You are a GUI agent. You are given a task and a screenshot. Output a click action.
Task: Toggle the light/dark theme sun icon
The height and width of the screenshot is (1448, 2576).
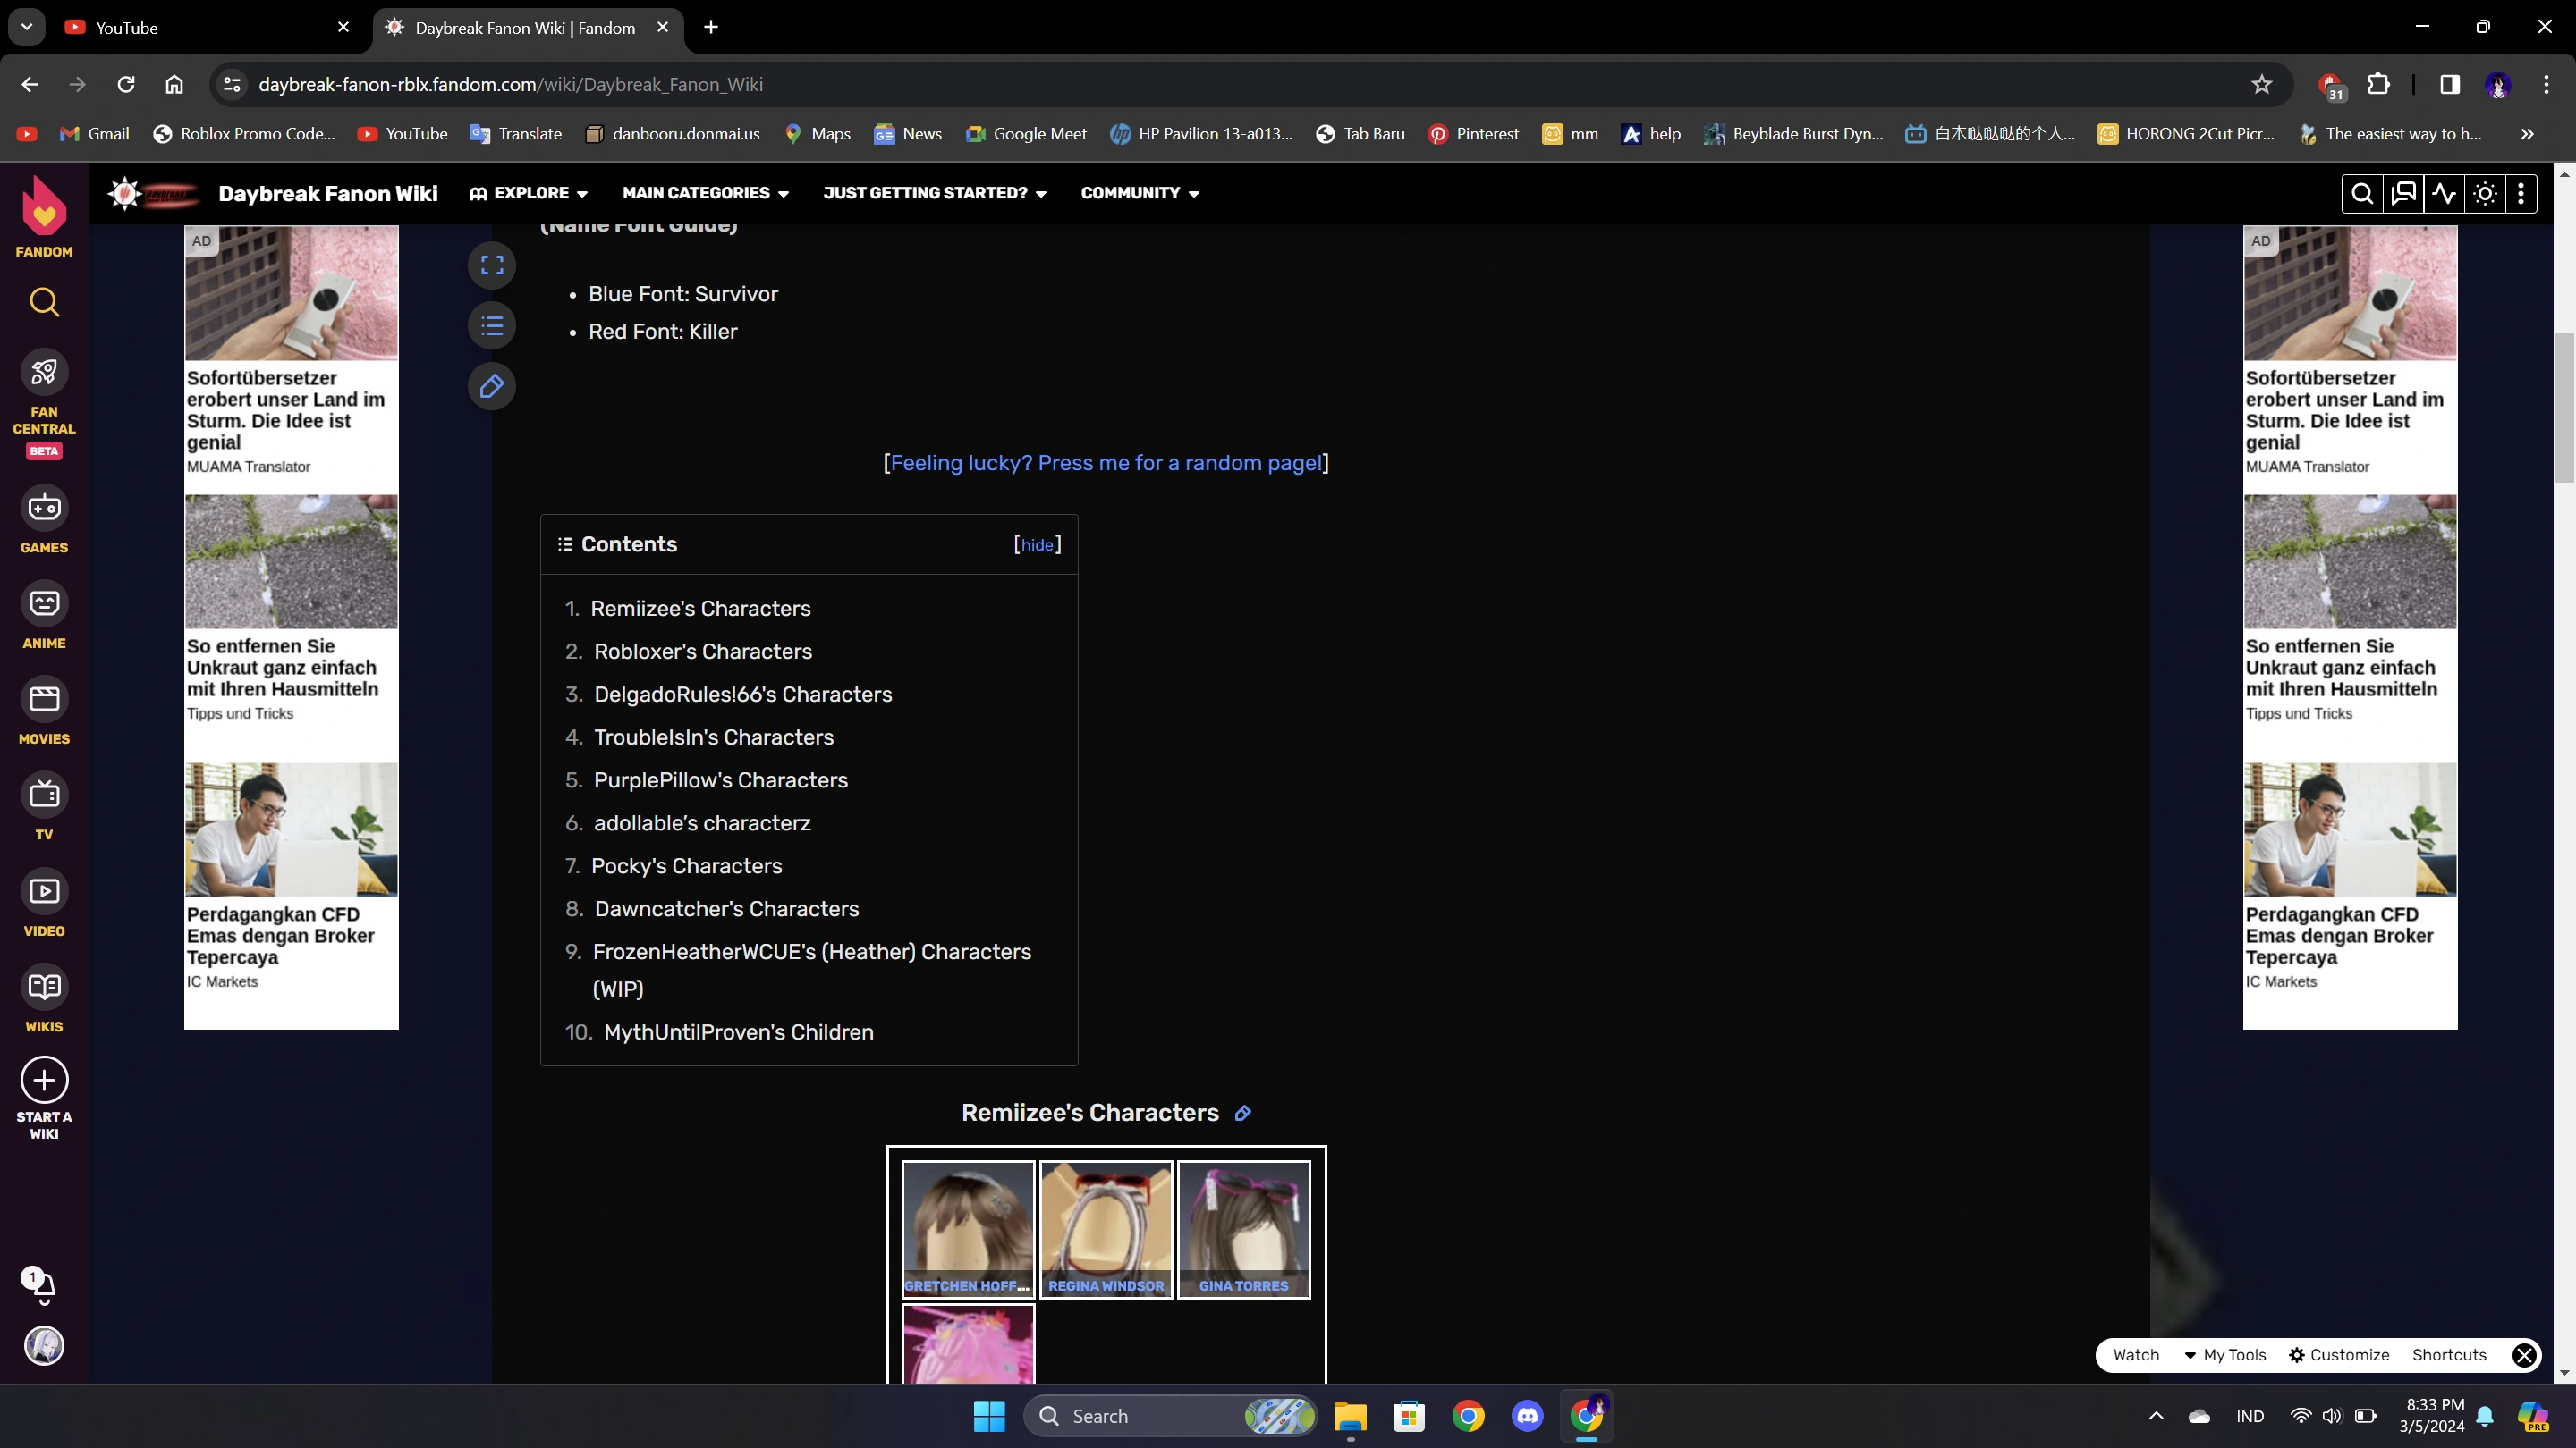click(x=2485, y=194)
